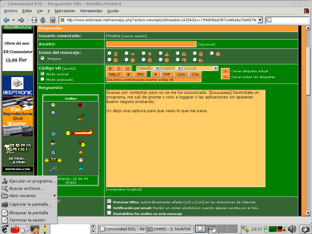
Task: Choose Capturar la pantalla menu entry
Action: point(29,204)
